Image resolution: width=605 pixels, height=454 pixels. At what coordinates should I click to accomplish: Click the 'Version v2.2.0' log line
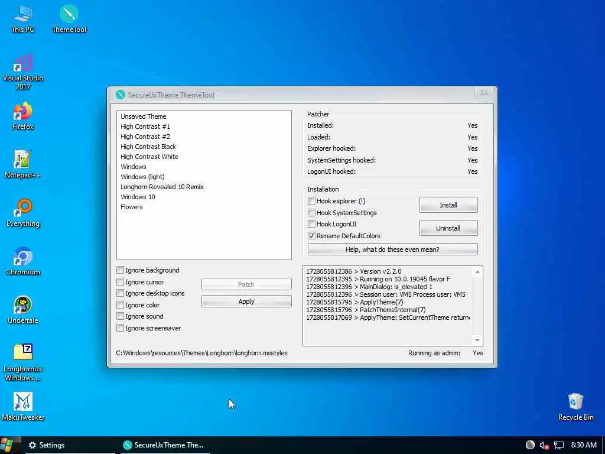(x=354, y=271)
